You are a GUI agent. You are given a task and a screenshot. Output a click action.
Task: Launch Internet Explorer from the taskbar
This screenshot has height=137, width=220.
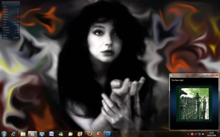[x=14, y=134]
